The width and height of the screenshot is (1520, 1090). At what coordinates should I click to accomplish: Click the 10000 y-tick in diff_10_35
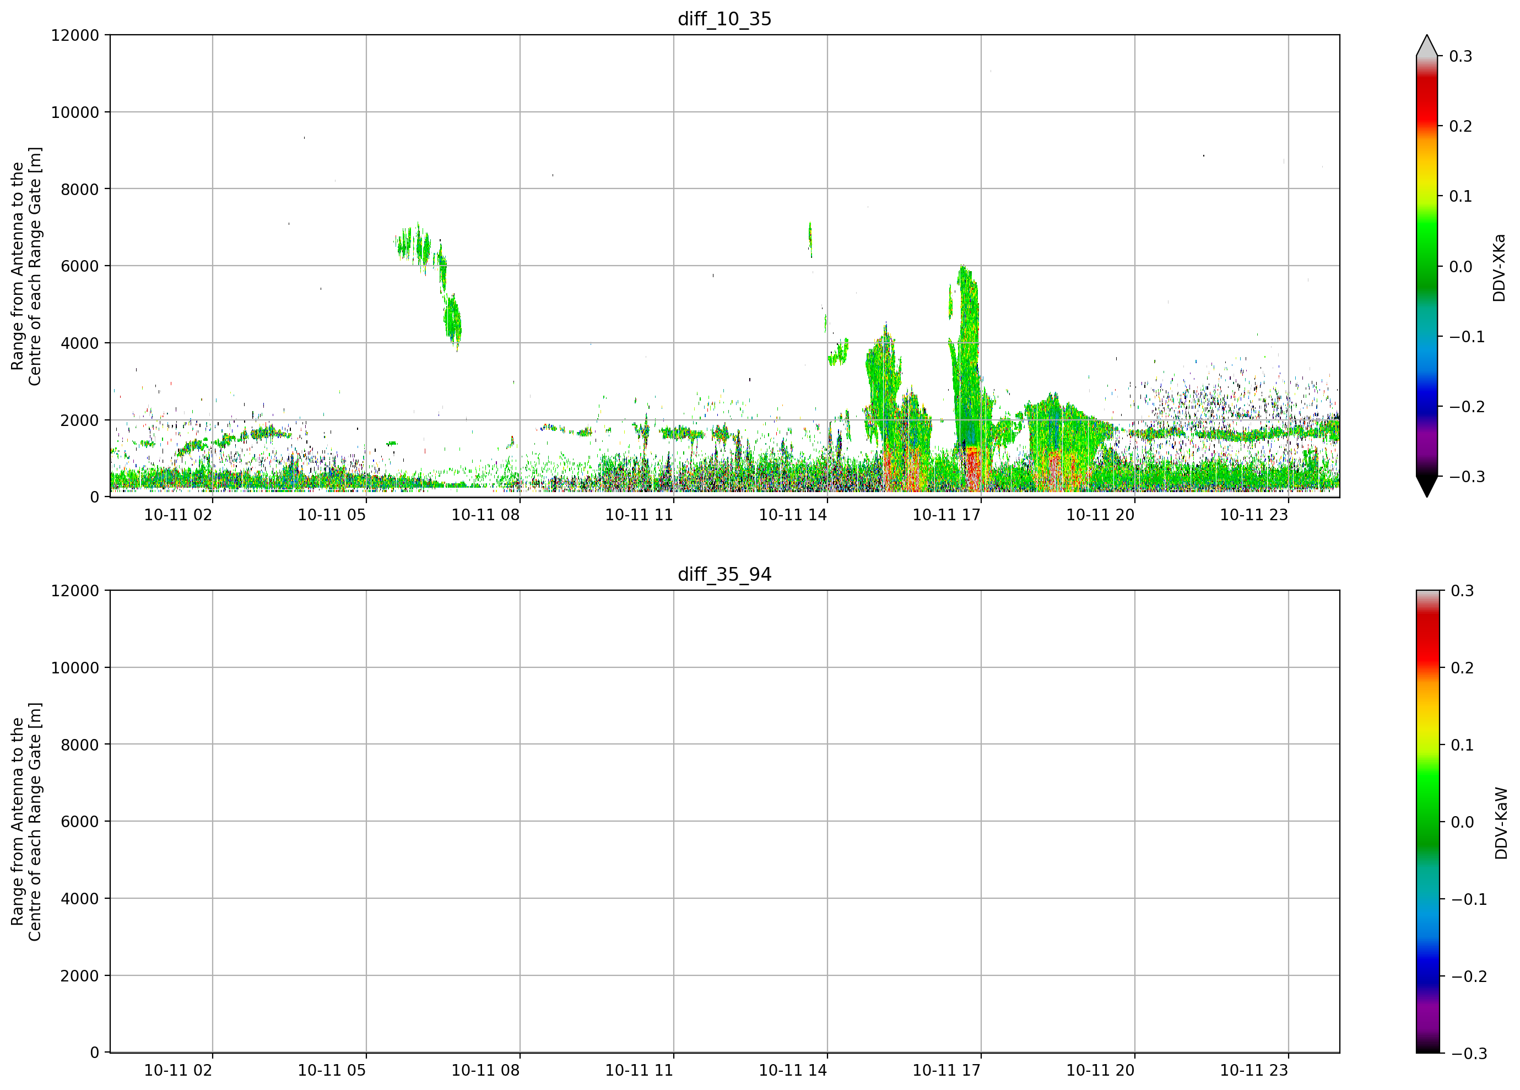coord(75,112)
